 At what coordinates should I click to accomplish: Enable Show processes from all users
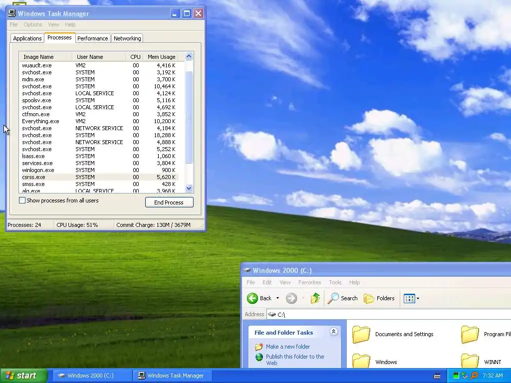pos(22,200)
